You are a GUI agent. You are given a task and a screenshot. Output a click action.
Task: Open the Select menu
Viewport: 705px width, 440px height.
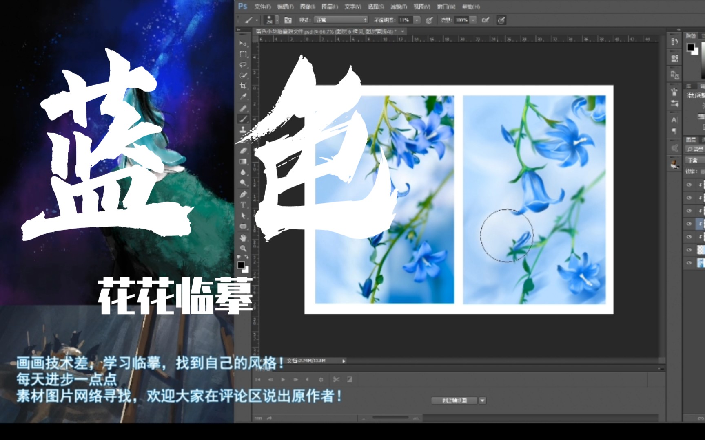pos(376,7)
